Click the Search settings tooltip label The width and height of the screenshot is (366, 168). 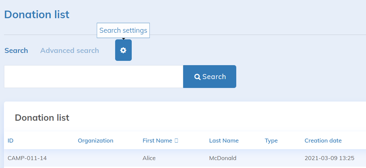click(x=123, y=30)
